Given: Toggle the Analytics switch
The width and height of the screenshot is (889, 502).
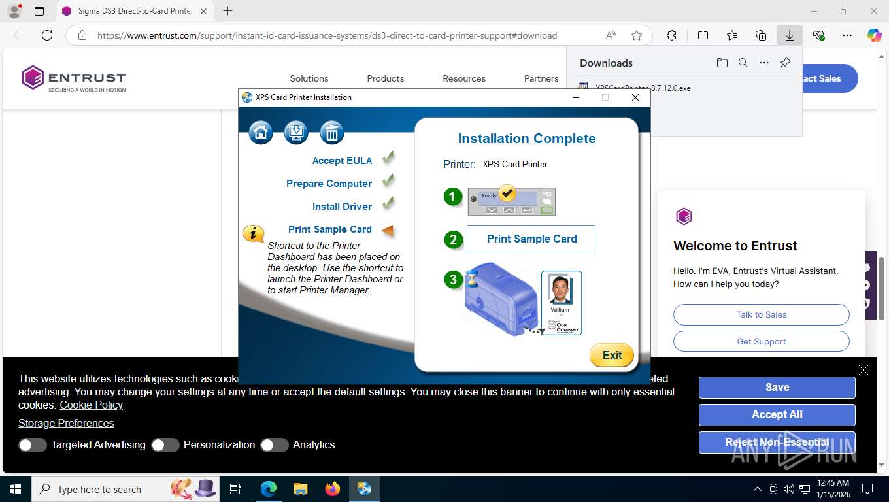Looking at the screenshot, I should [274, 445].
